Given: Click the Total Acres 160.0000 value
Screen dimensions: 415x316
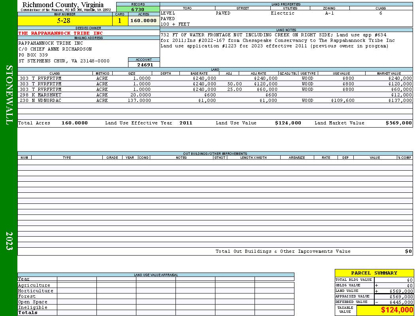Looking at the screenshot, I should (x=75, y=123).
